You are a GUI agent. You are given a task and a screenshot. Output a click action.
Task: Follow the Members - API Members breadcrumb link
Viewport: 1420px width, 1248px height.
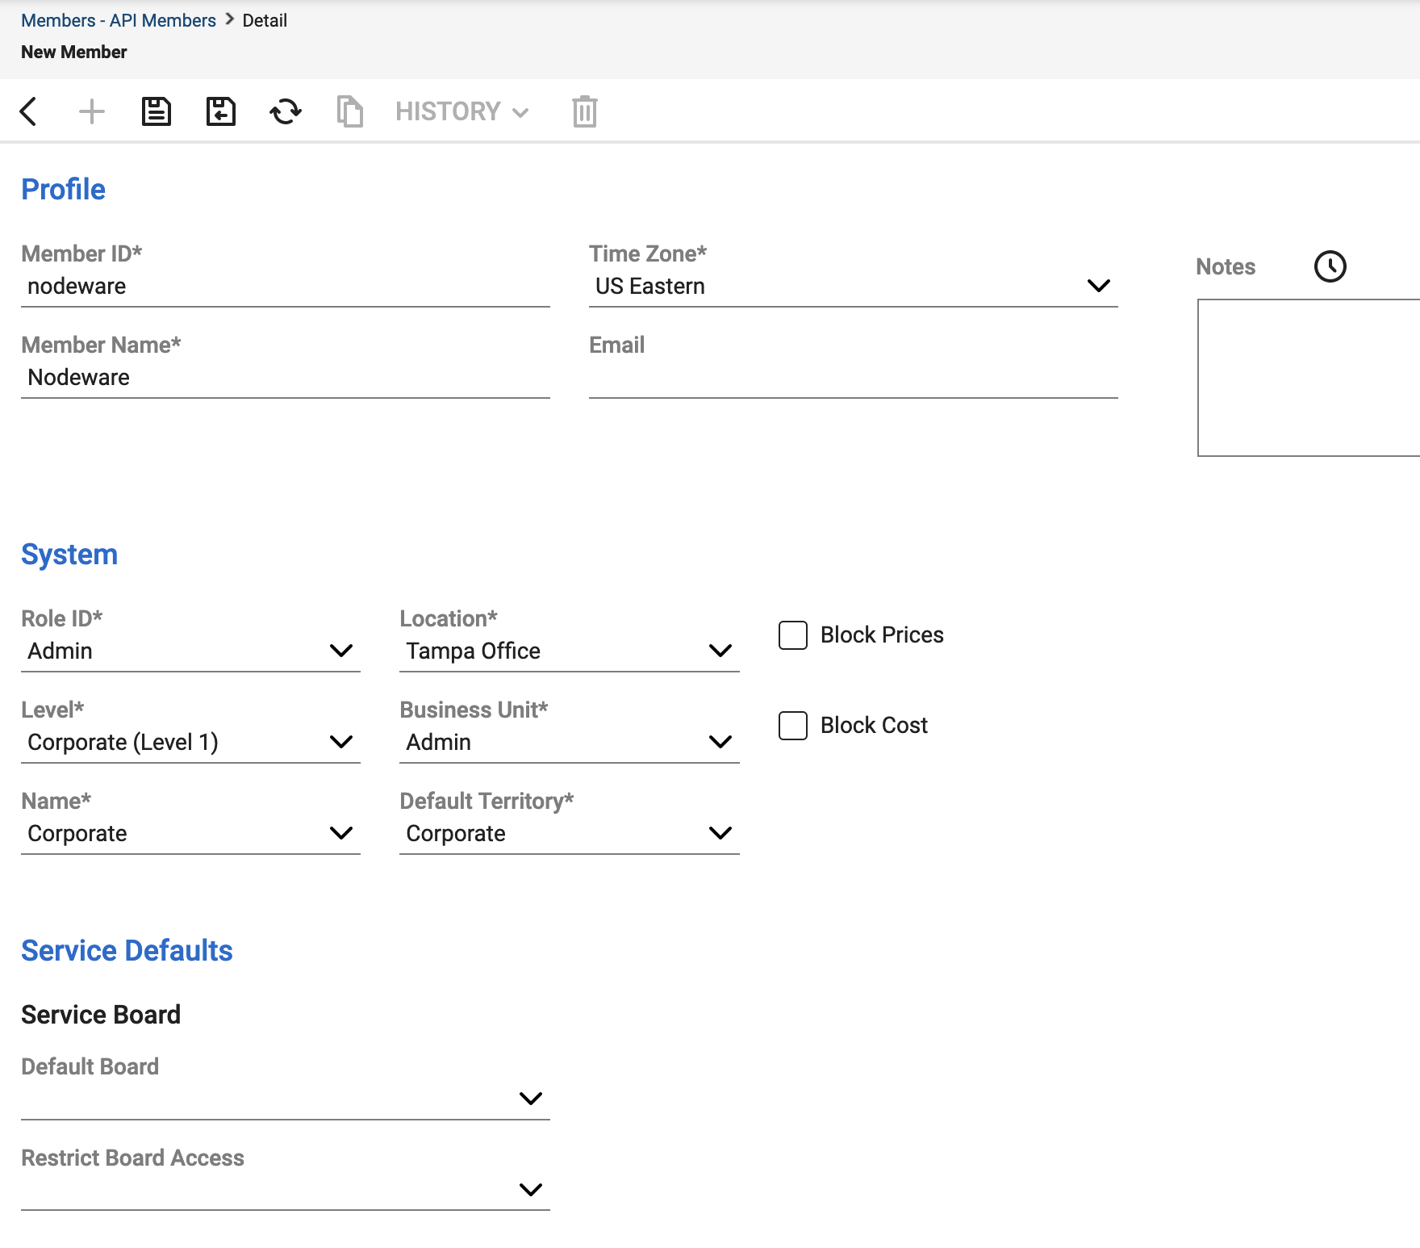click(x=119, y=20)
